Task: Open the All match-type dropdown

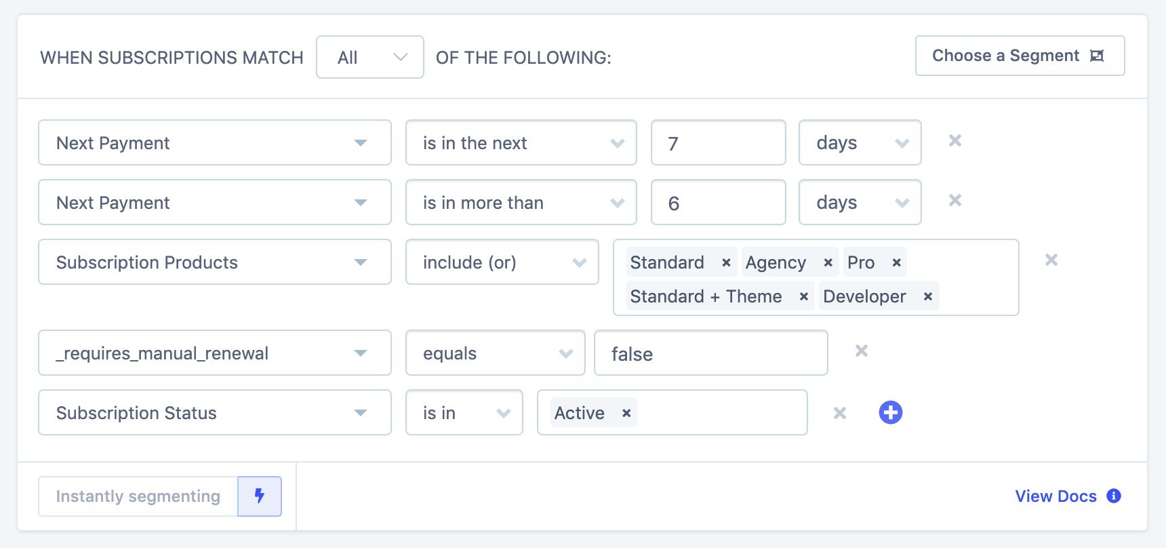Action: (x=370, y=57)
